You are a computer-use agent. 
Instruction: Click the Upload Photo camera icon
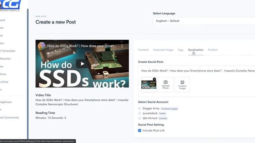(x=166, y=82)
